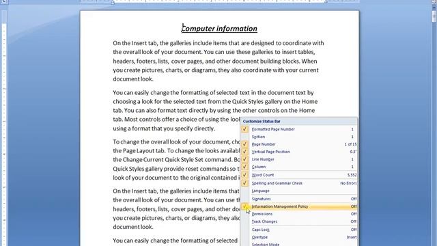This screenshot has height=246, width=437.
Task: Toggle the Word Count option
Action: coord(299,175)
